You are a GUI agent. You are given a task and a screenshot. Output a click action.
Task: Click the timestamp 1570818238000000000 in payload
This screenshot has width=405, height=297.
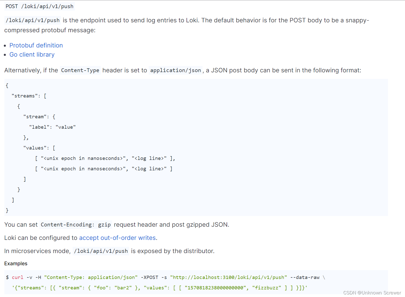(x=215, y=288)
